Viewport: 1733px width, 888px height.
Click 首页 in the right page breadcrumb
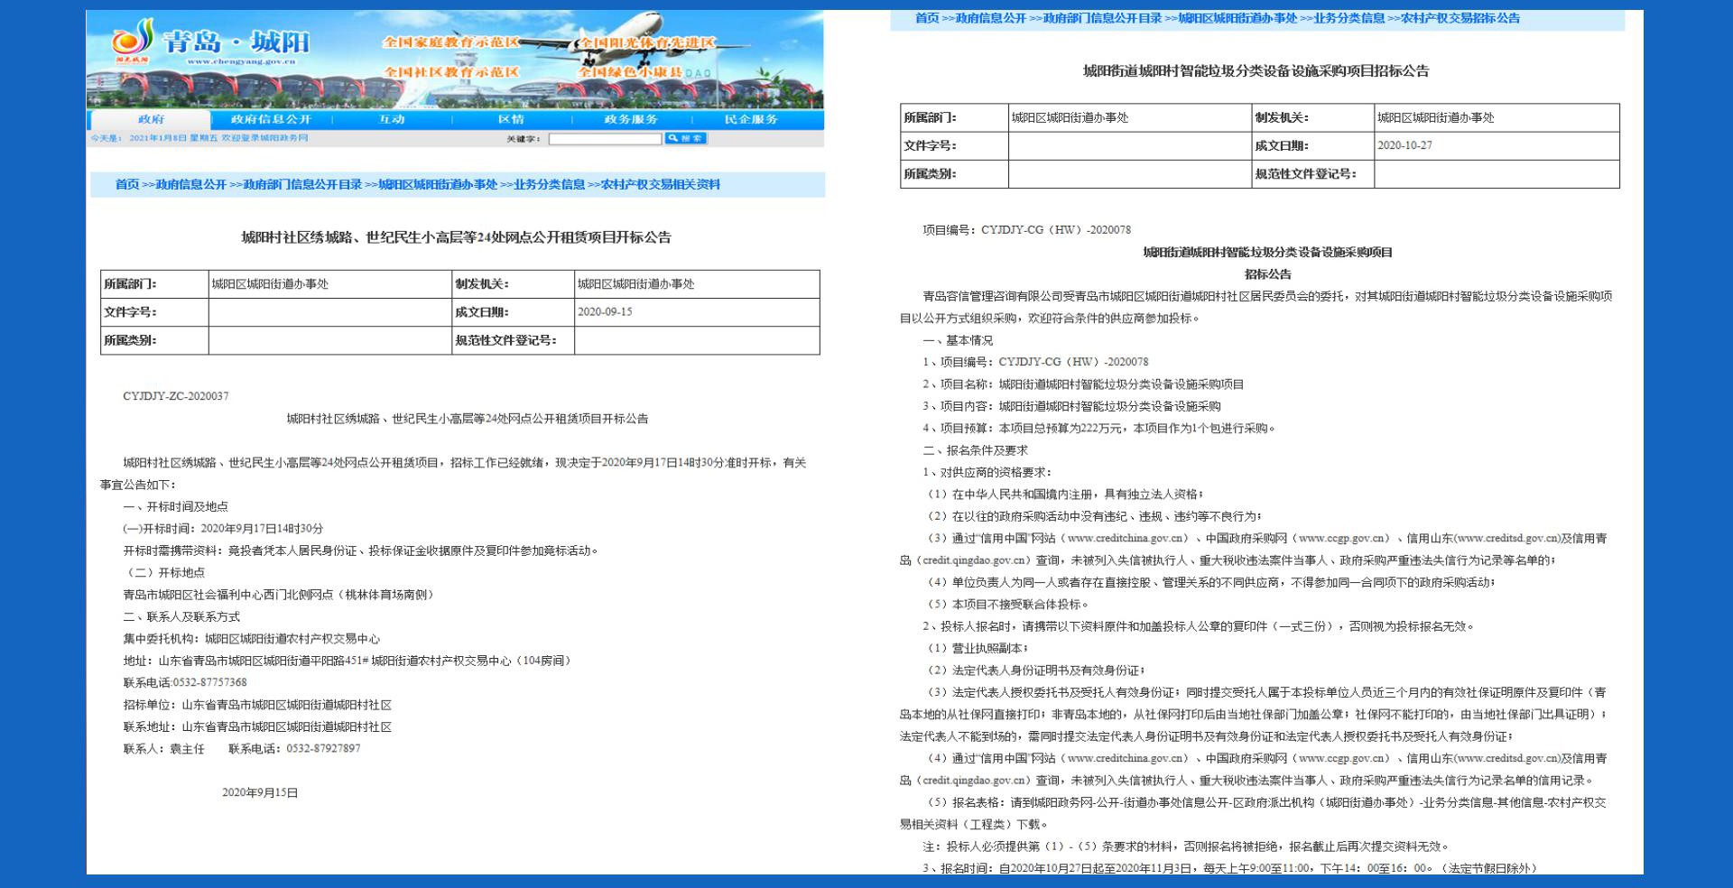pos(927,18)
